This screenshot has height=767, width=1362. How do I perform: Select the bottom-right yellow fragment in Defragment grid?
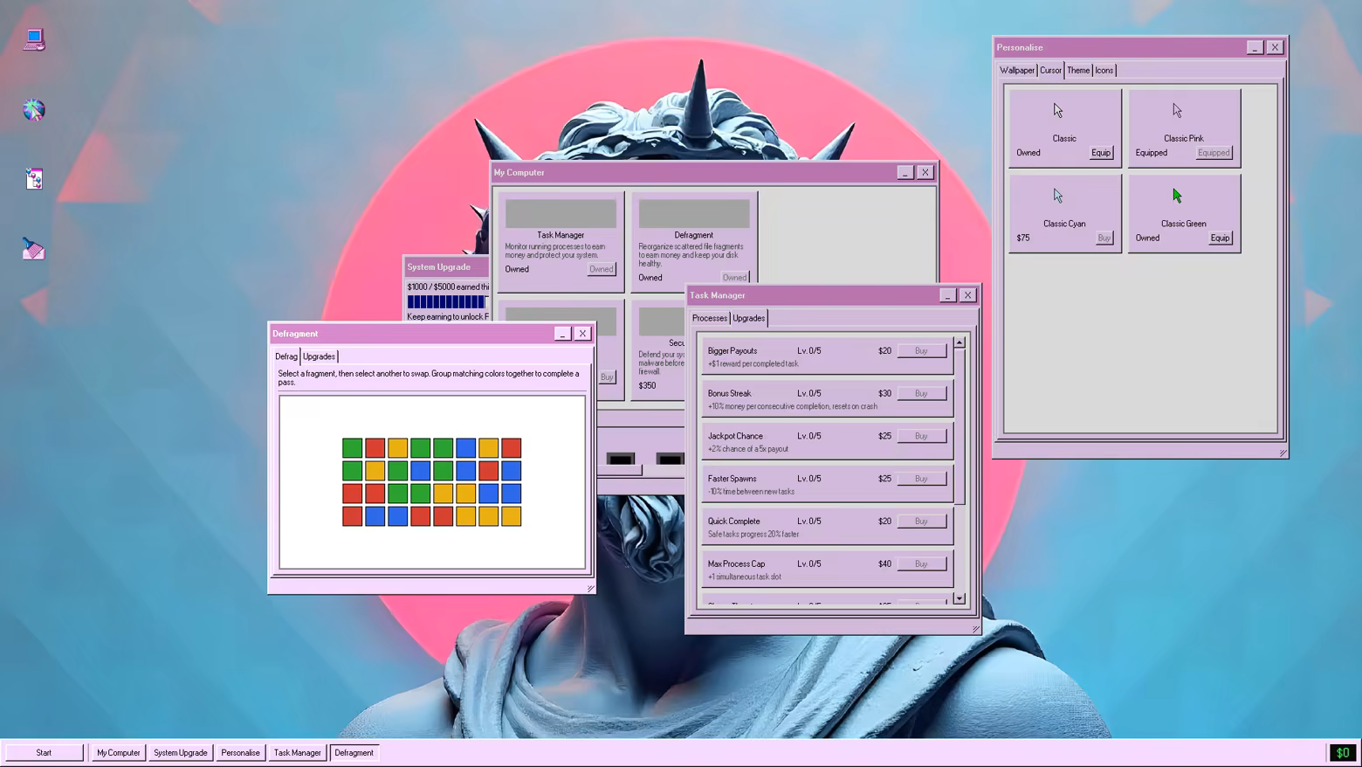coord(512,516)
